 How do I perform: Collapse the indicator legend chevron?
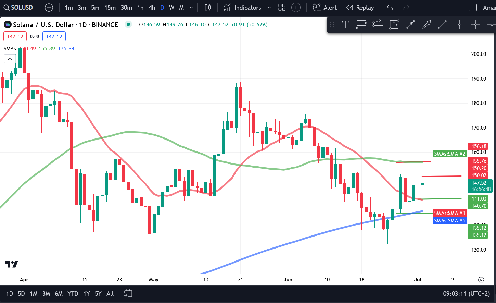(10, 59)
